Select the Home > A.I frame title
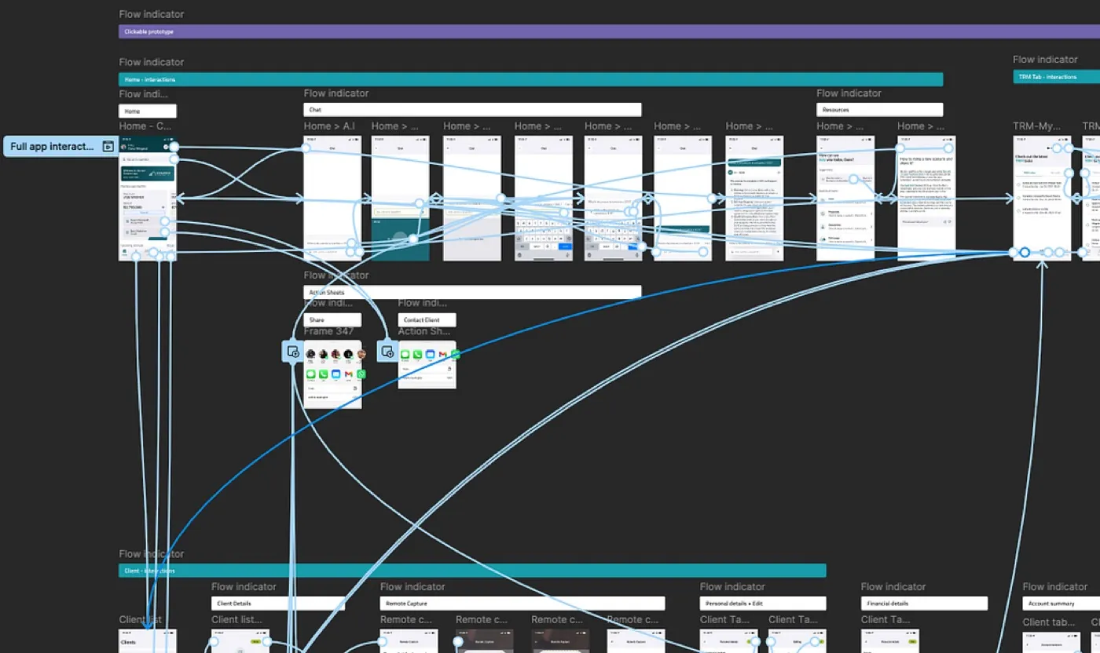The height and width of the screenshot is (653, 1100). [330, 126]
